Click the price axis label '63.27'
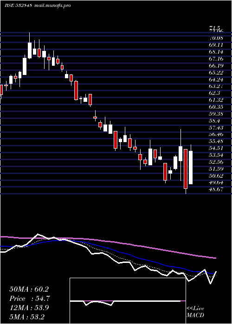The image size is (232, 324). [x=216, y=86]
